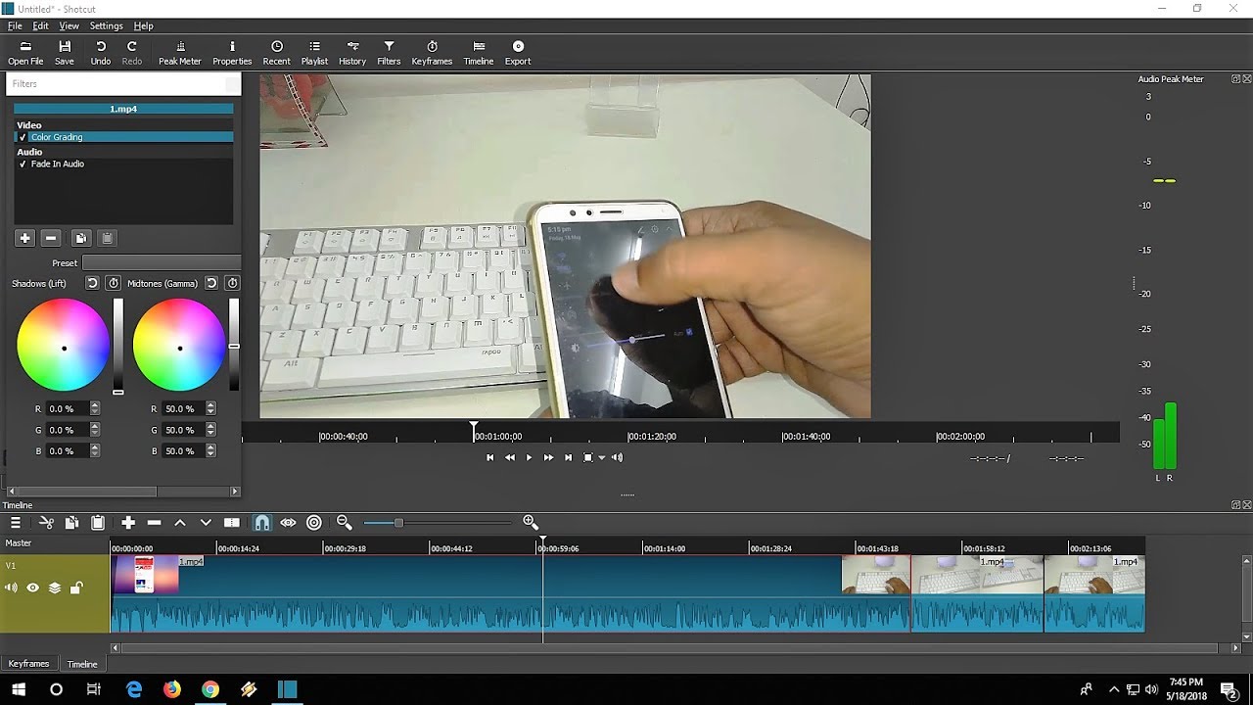Pick a color on Shadows wheel
The height and width of the screenshot is (705, 1253).
tap(64, 347)
